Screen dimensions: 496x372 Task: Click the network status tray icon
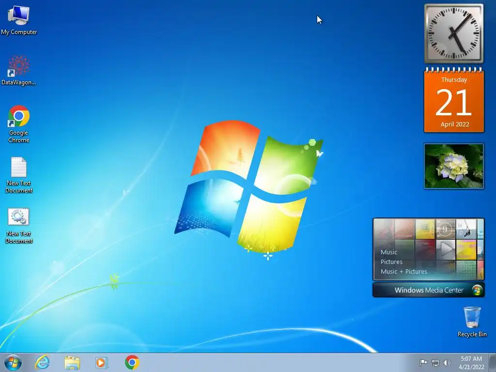tap(435, 363)
